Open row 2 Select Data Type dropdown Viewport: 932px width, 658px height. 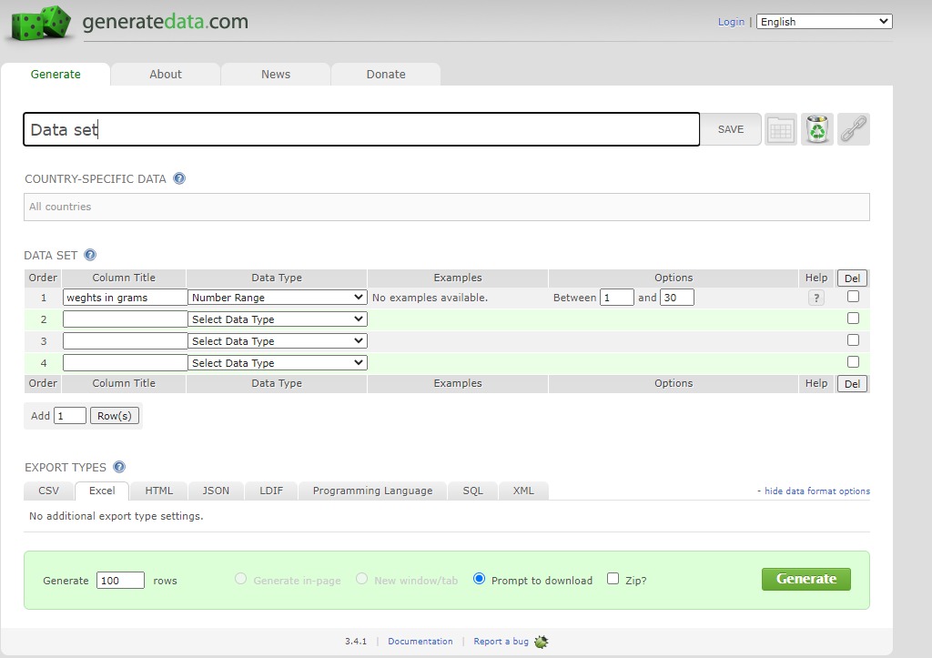[277, 319]
